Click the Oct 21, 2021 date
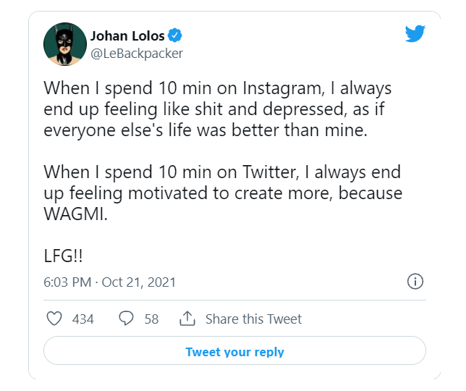 pos(139,282)
